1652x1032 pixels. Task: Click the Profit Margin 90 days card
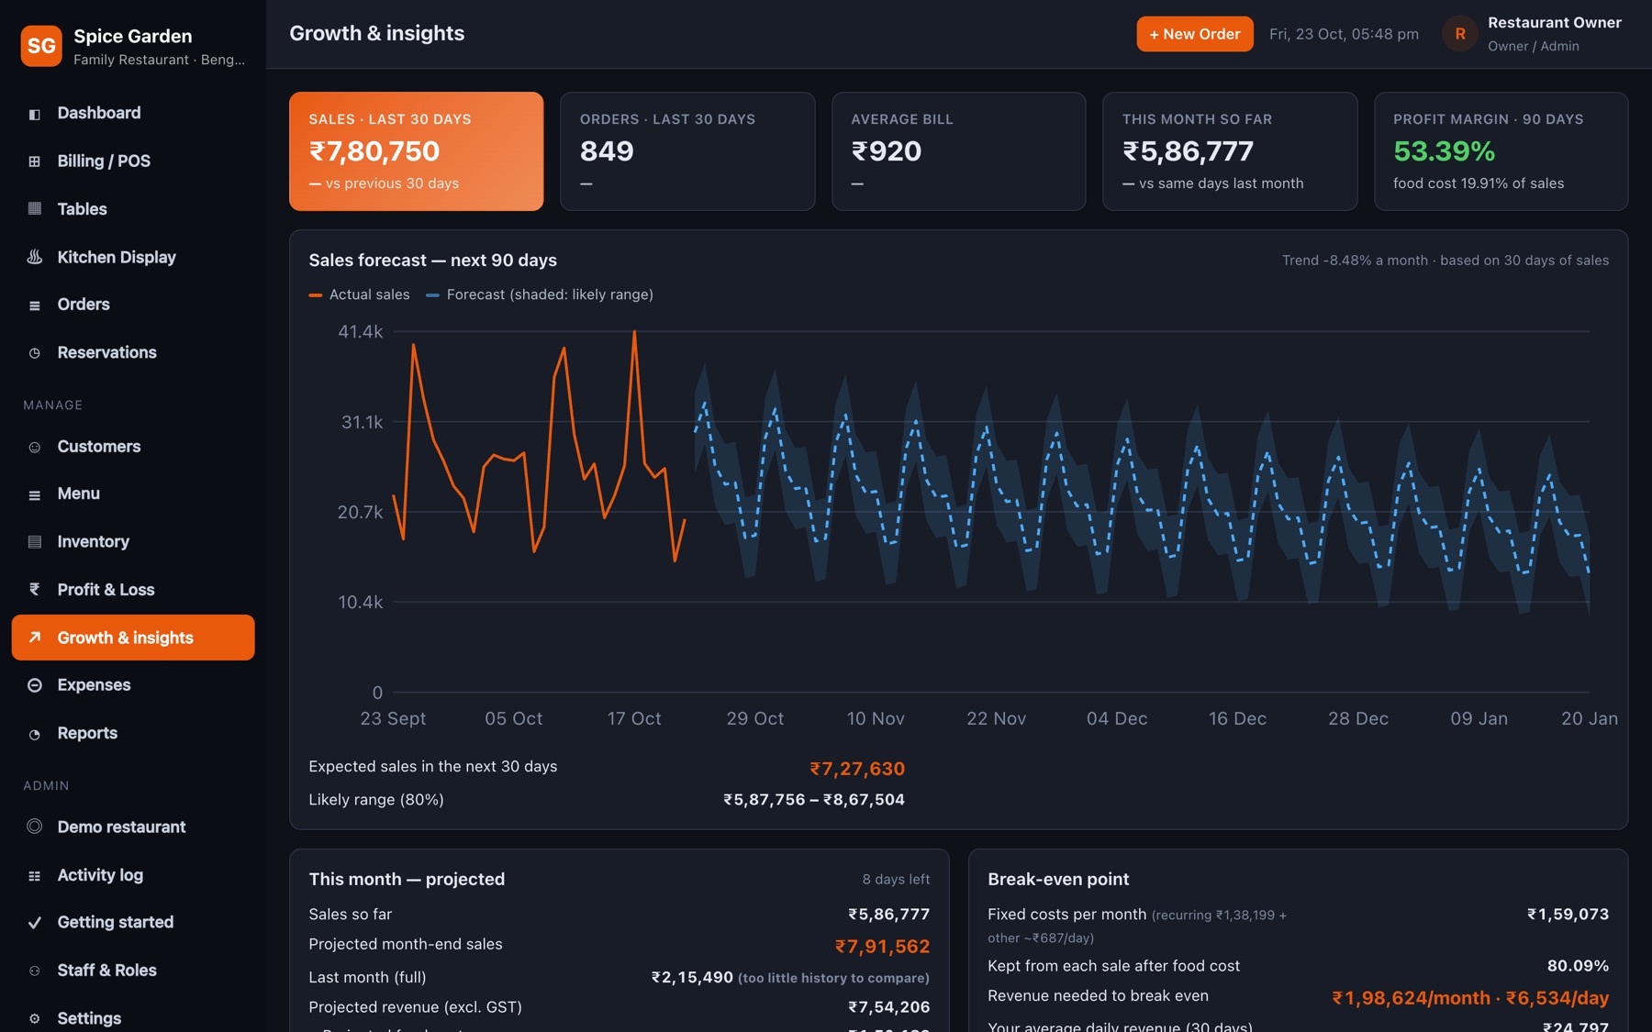pos(1501,151)
